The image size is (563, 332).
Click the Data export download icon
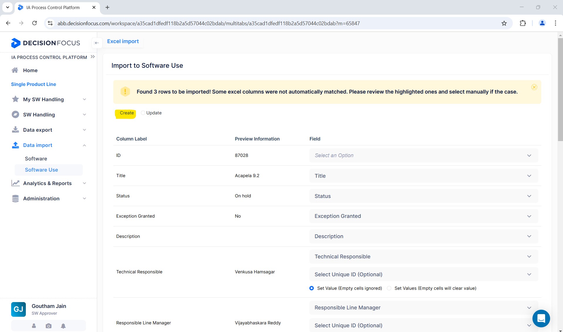15,130
